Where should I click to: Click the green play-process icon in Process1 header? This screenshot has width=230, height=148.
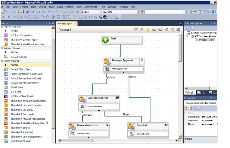pos(154,30)
